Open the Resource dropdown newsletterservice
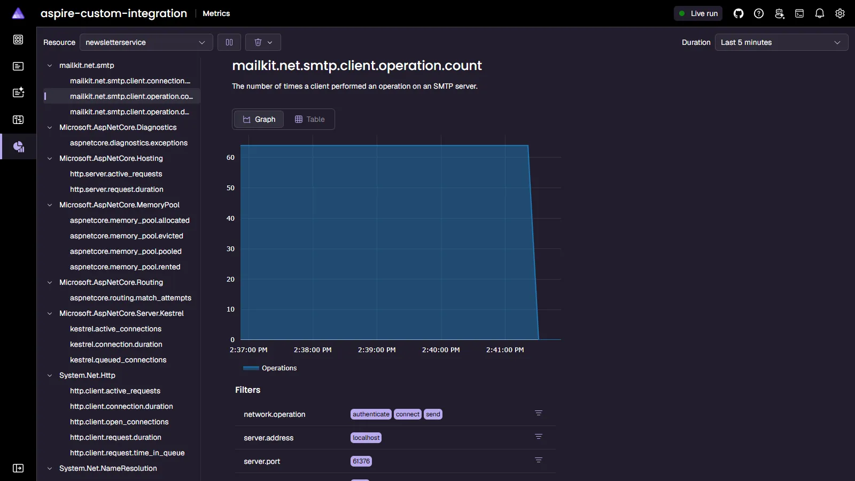 click(x=146, y=42)
